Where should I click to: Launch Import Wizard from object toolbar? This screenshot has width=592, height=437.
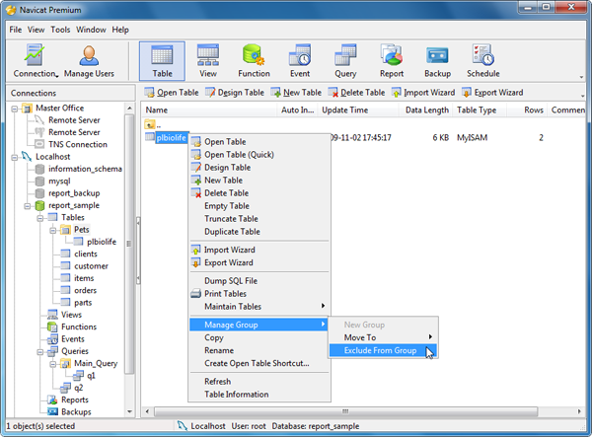pyautogui.click(x=423, y=93)
